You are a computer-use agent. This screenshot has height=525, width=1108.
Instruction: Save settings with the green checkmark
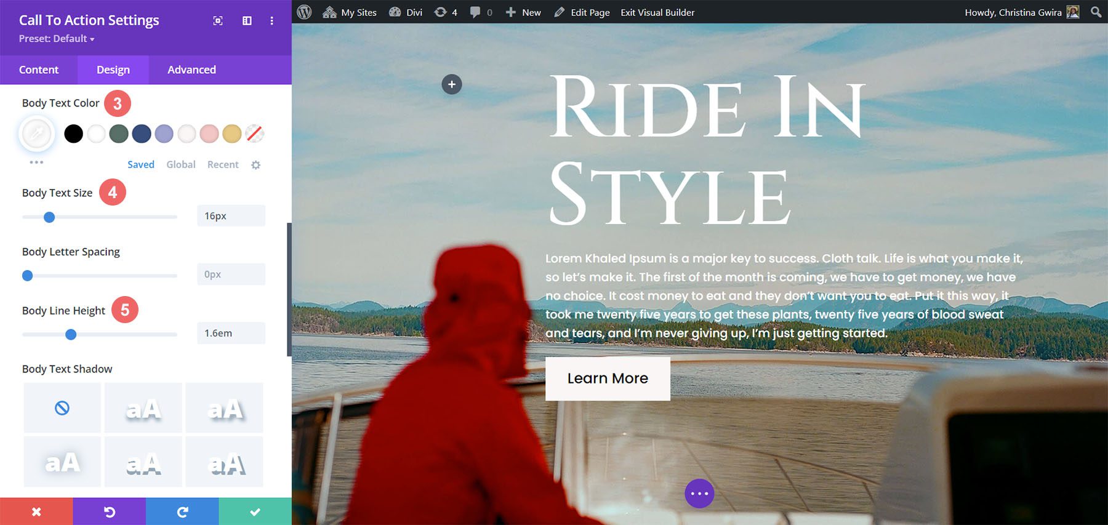(x=255, y=511)
